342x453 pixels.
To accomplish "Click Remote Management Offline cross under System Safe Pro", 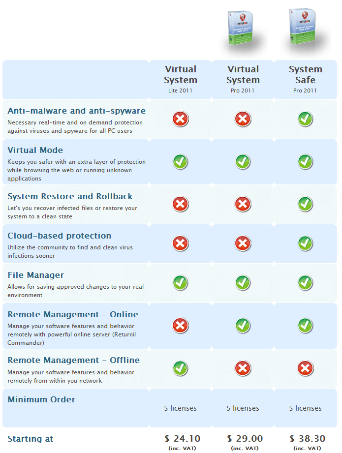I will pos(305,368).
